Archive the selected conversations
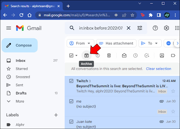Image resolution: width=180 pixels, height=129 pixels. [86, 55]
